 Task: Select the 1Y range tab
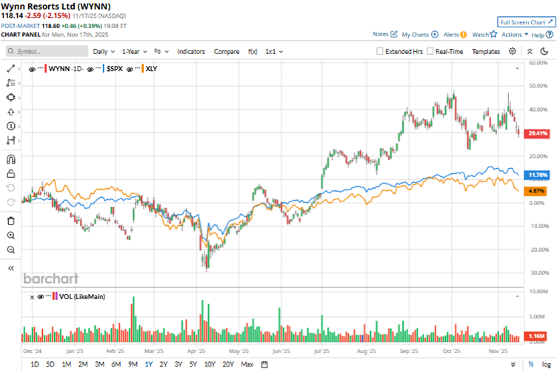pos(148,364)
